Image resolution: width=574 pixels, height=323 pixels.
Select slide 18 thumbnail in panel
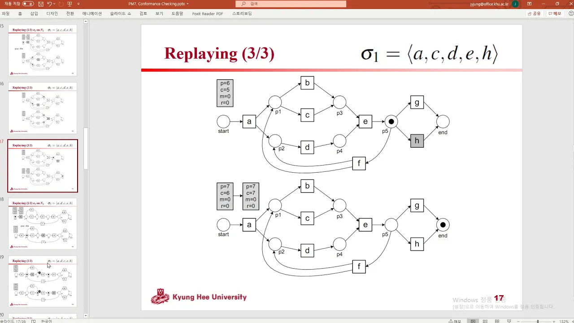pyautogui.click(x=43, y=224)
